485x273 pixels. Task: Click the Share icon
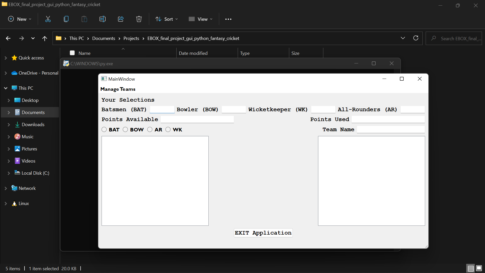click(x=120, y=19)
